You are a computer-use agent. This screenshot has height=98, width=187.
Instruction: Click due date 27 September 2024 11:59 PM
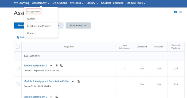pyautogui.click(x=41, y=71)
